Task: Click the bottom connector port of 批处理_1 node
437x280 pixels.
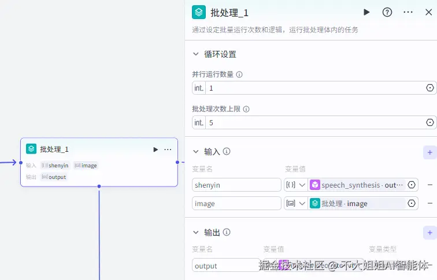Action: click(99, 186)
